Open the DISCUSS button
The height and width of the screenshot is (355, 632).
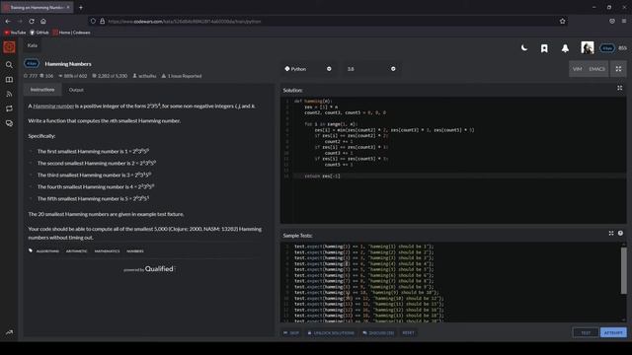[x=377, y=333]
